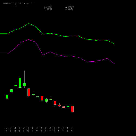Click the low price value L: 63.75
136x136 pixels.
(x=69, y=9)
